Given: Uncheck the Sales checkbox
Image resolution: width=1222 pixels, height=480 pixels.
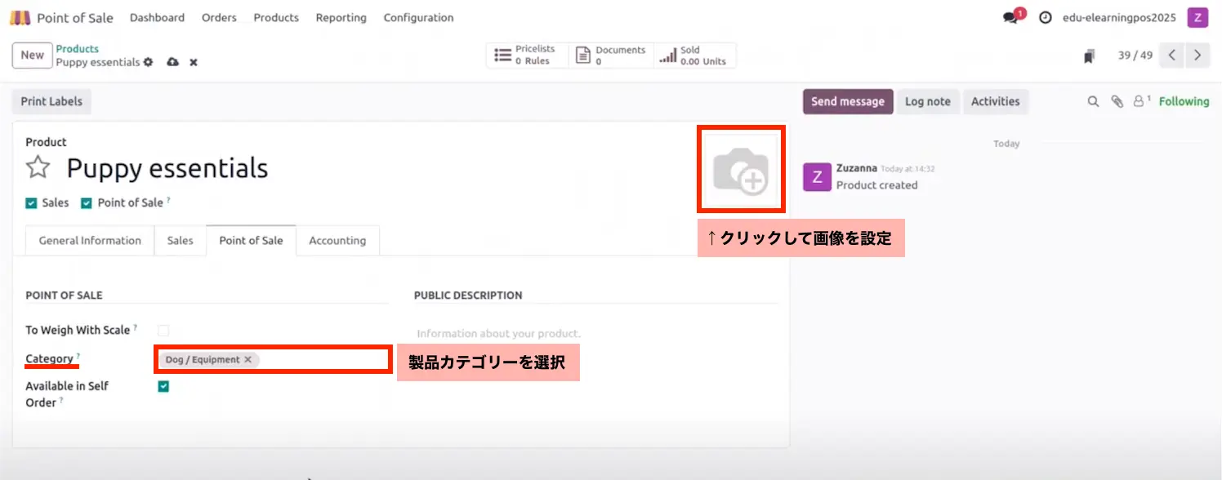Looking at the screenshot, I should [x=32, y=203].
